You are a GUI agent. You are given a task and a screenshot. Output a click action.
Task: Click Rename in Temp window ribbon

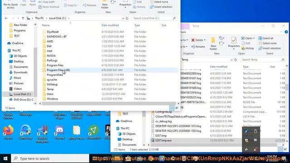[198, 47]
